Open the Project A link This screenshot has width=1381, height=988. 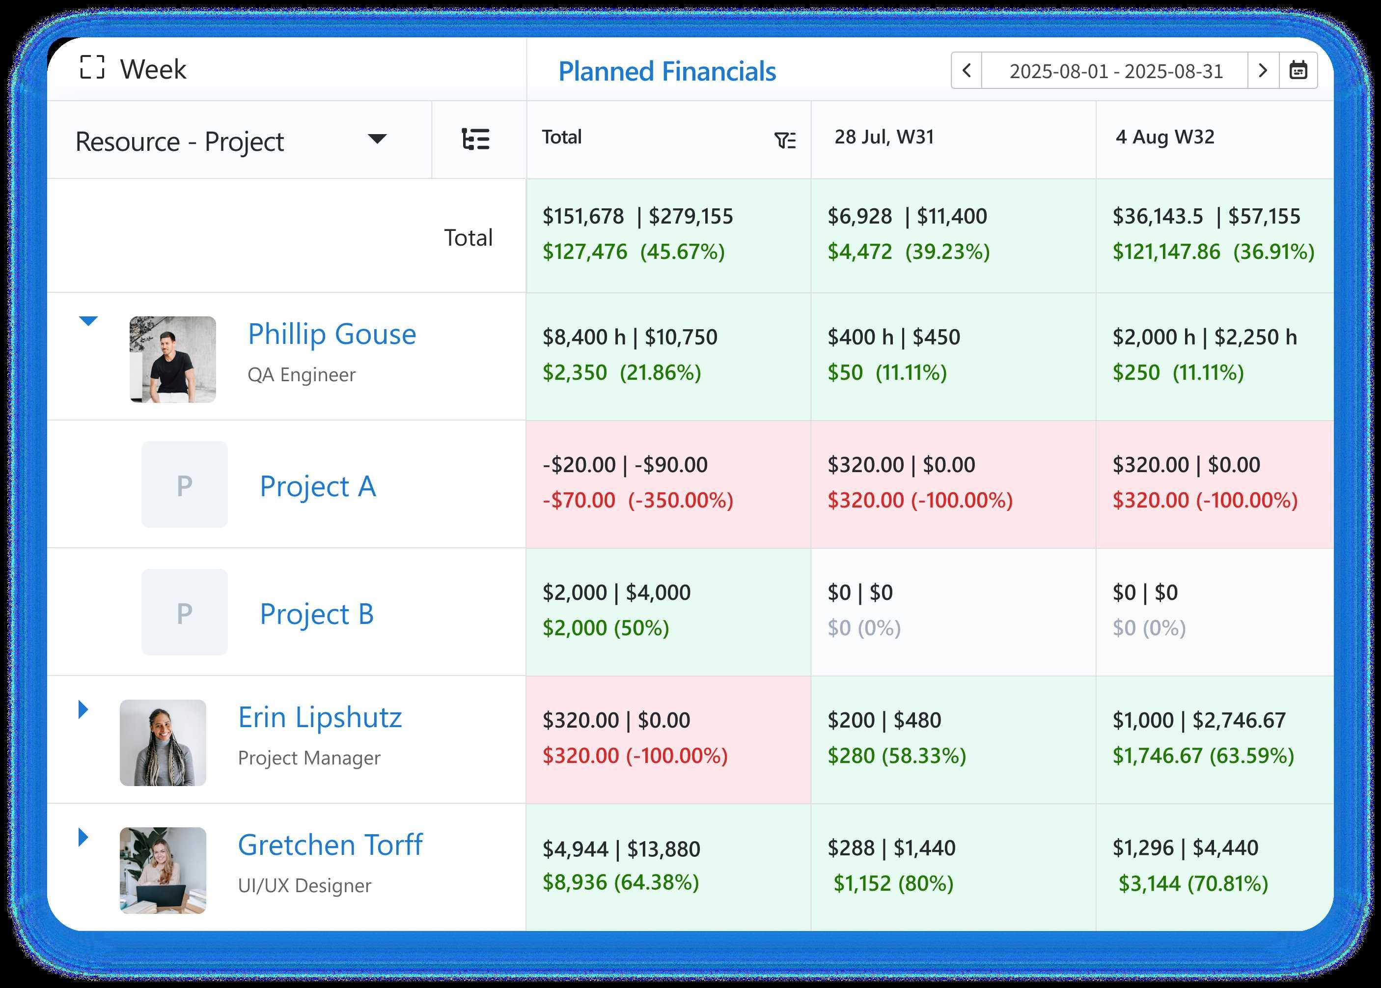[x=317, y=486]
